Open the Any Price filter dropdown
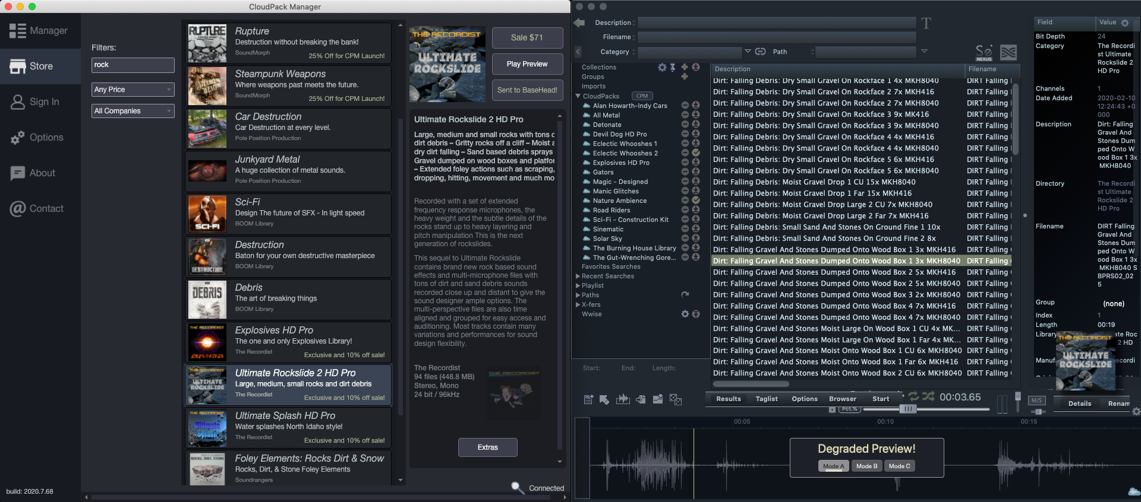The width and height of the screenshot is (1141, 502). tap(133, 90)
